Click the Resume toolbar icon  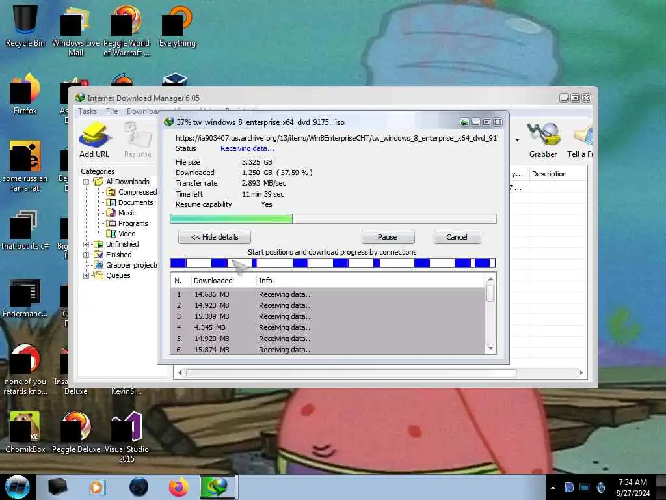point(138,141)
